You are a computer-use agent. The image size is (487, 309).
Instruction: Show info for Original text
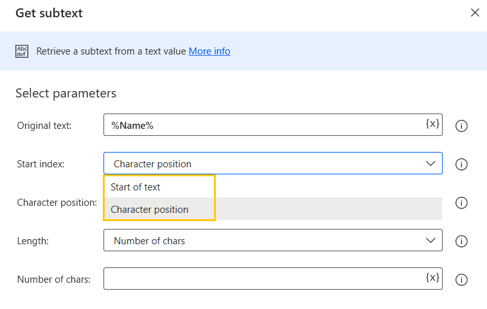pyautogui.click(x=461, y=126)
